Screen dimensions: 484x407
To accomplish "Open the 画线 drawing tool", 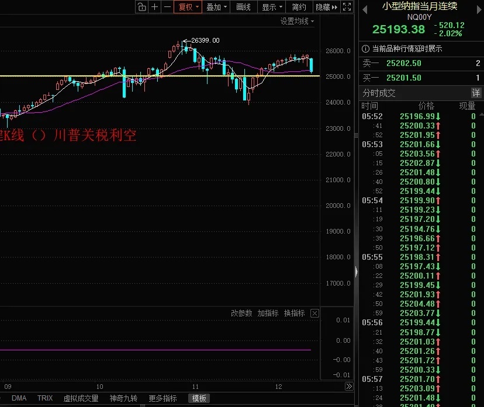I will point(243,7).
